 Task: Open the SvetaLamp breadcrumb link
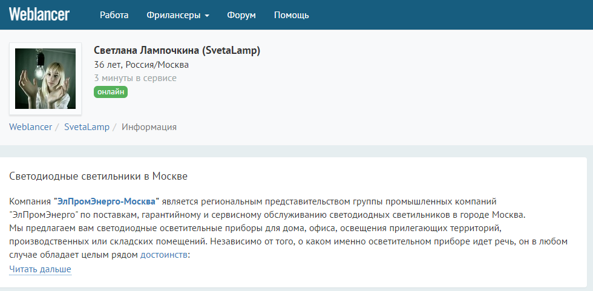87,127
